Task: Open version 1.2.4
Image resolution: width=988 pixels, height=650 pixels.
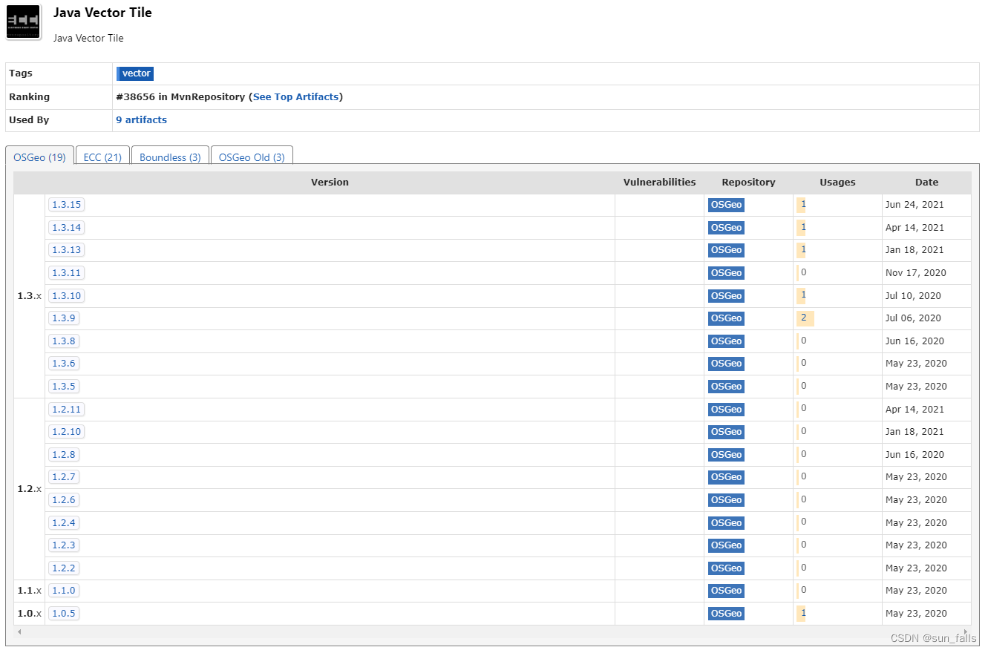Action: (x=64, y=522)
